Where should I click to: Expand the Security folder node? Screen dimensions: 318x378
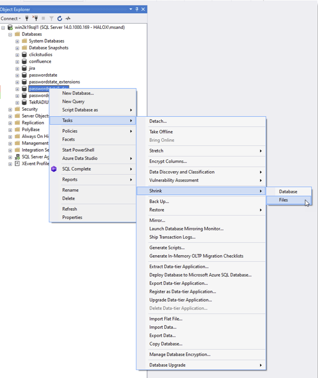[x=10, y=109]
